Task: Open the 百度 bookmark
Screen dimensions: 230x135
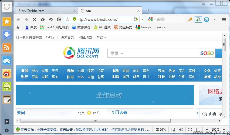Action: 31,27
